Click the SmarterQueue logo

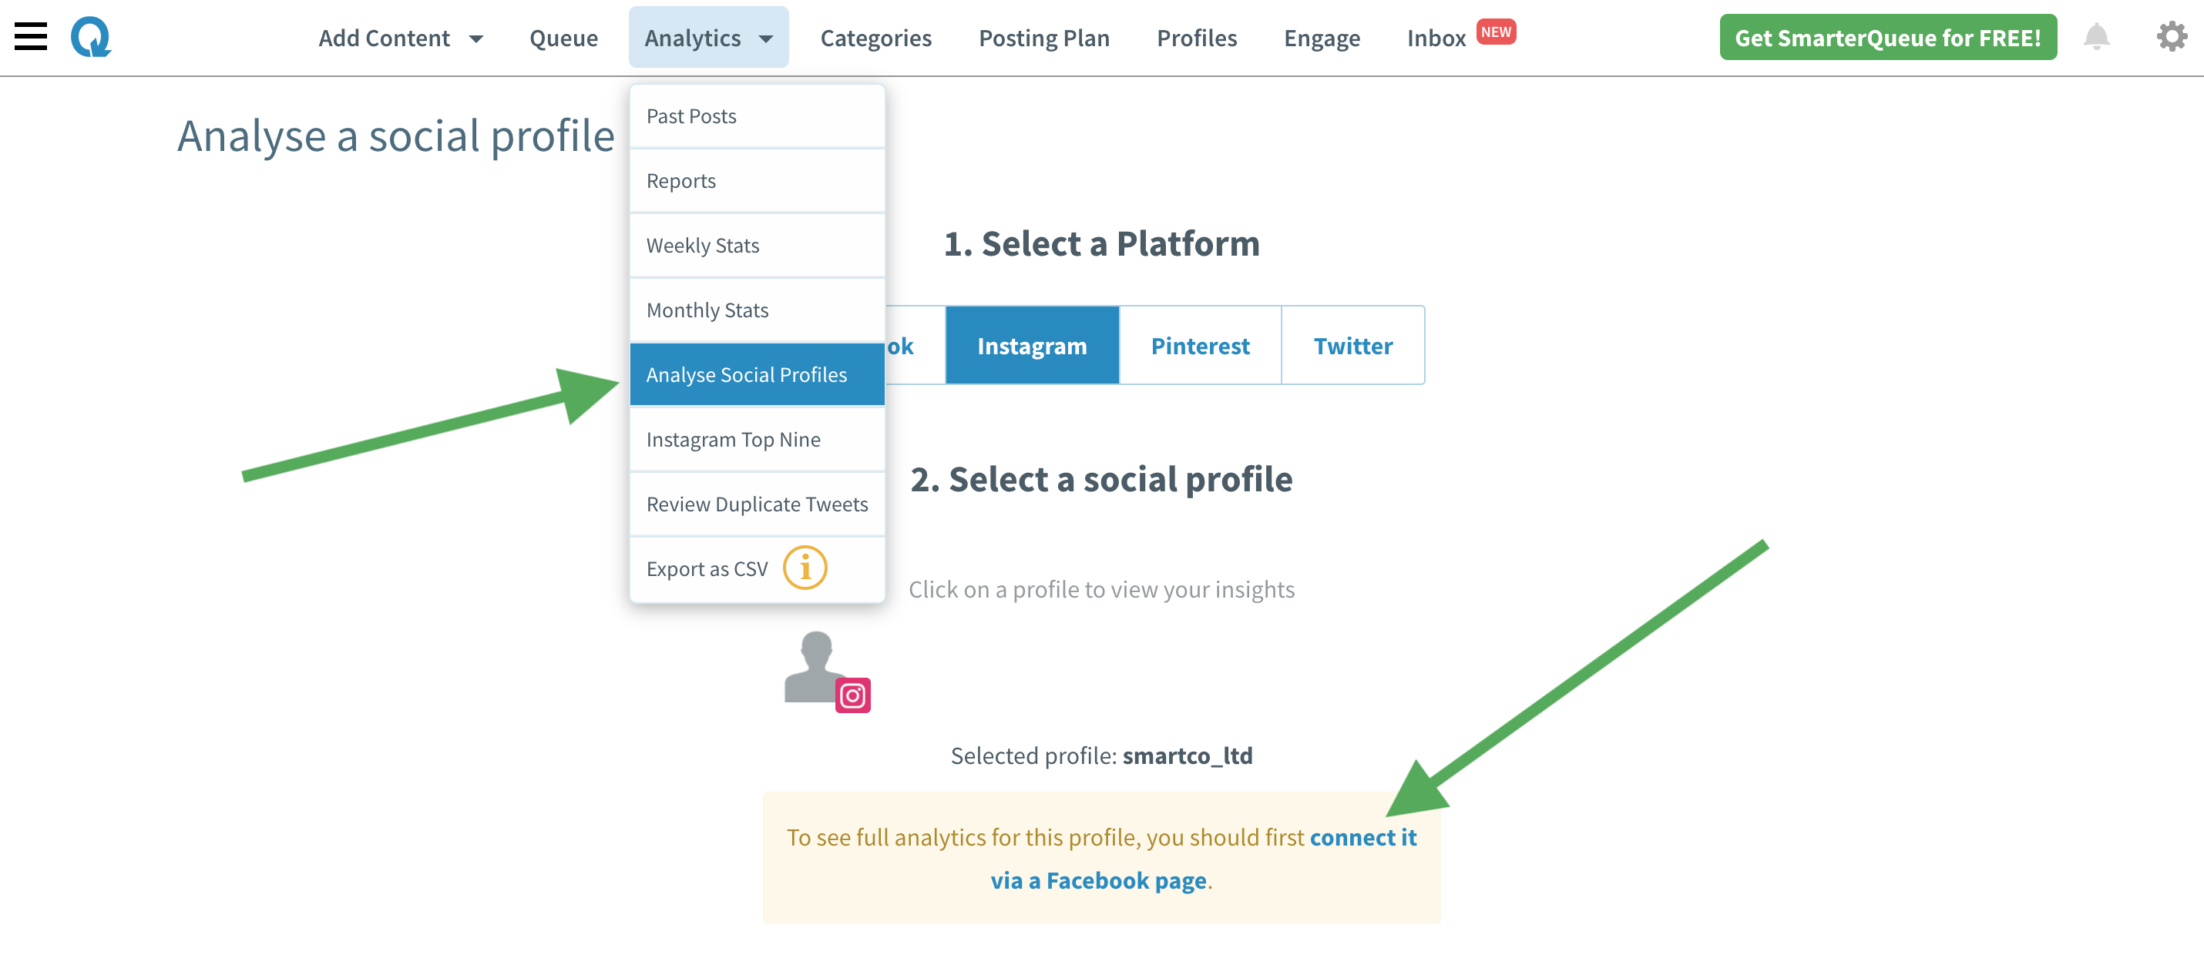(x=92, y=37)
